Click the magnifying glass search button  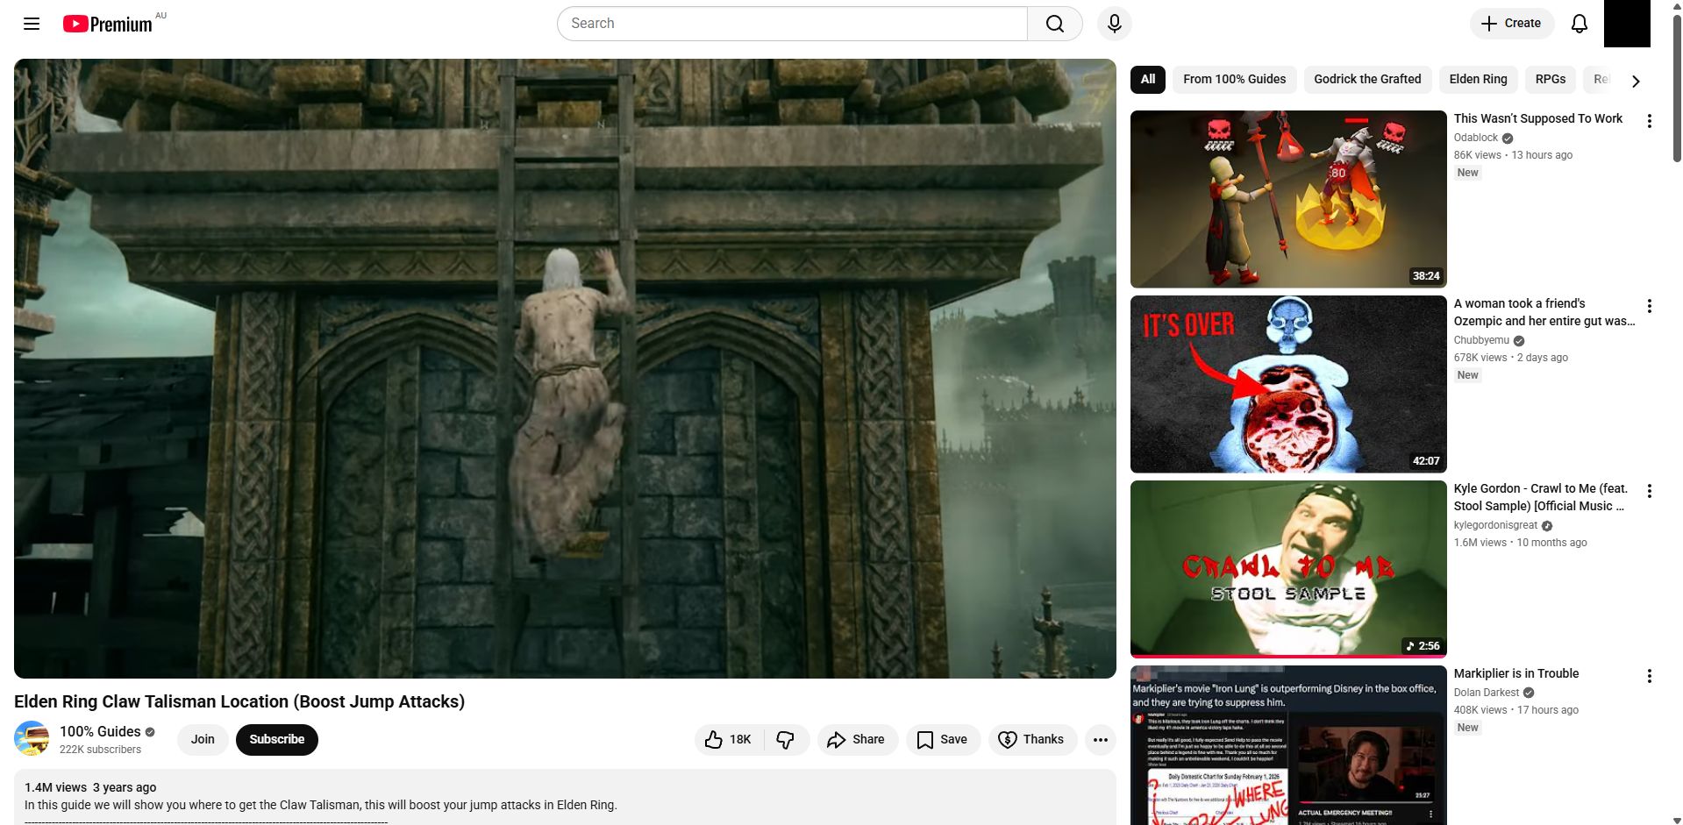(x=1054, y=24)
